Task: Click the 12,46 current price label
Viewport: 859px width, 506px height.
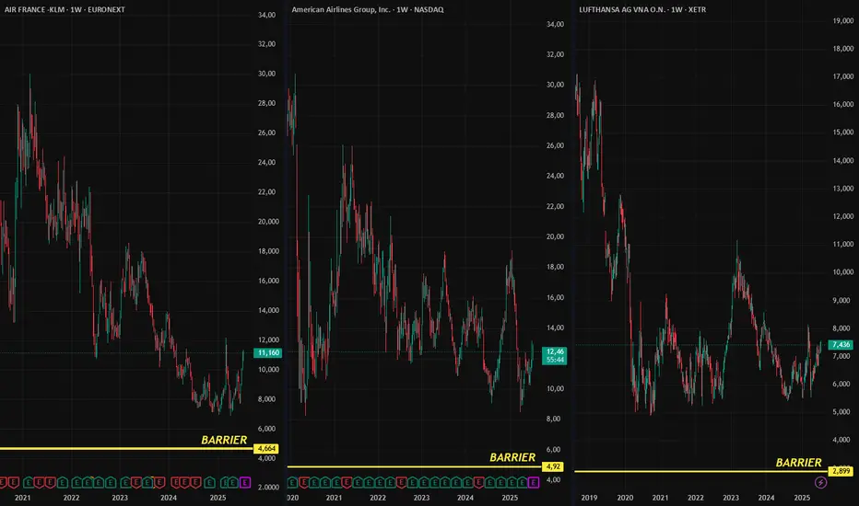Action: pyautogui.click(x=556, y=351)
